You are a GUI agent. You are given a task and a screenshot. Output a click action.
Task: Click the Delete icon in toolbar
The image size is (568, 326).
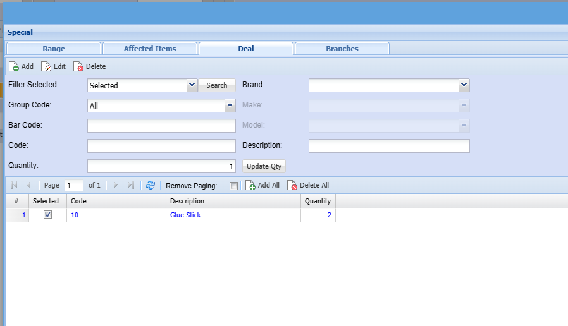click(x=78, y=66)
